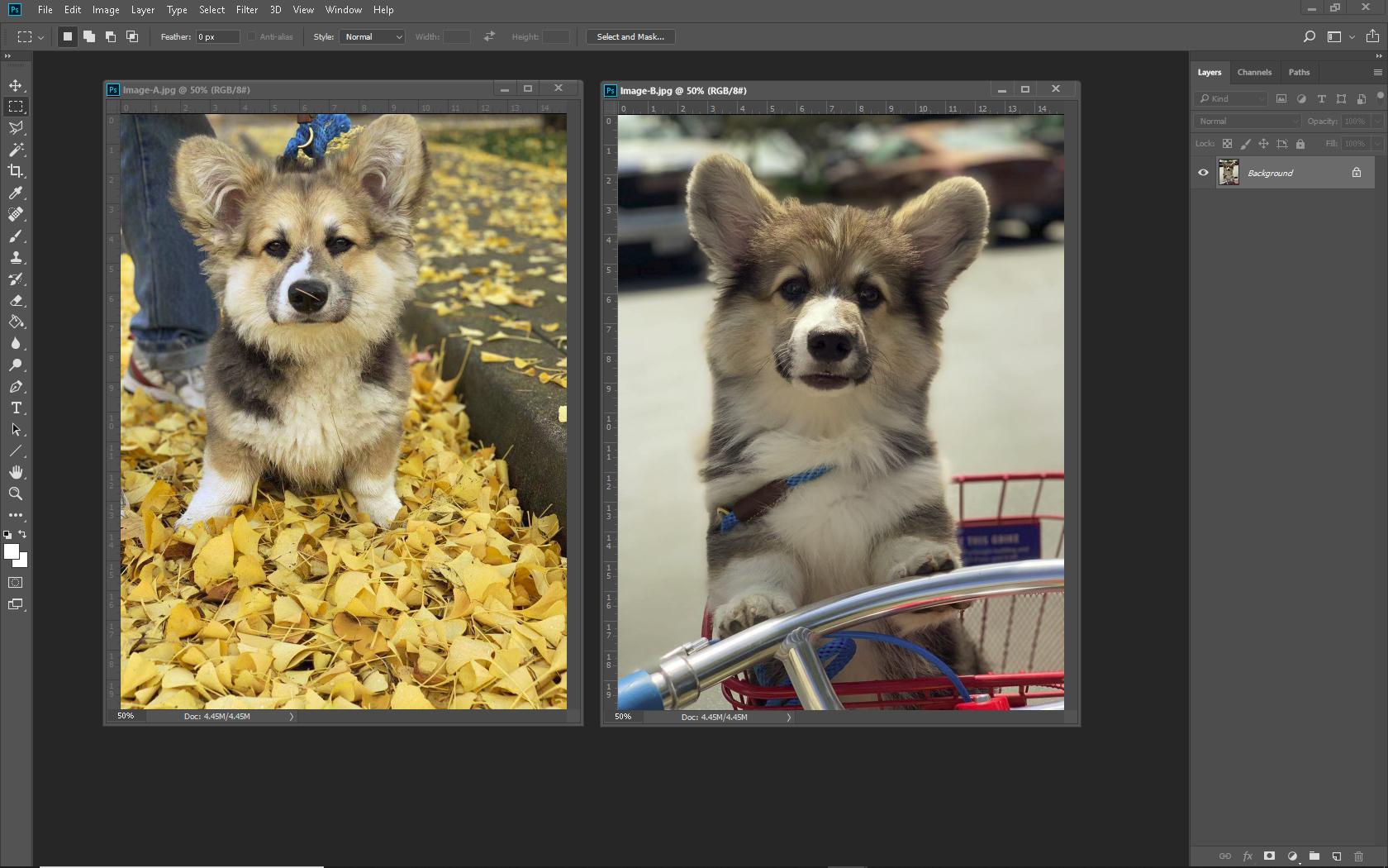Select the Crop tool
1388x868 pixels.
coord(16,171)
